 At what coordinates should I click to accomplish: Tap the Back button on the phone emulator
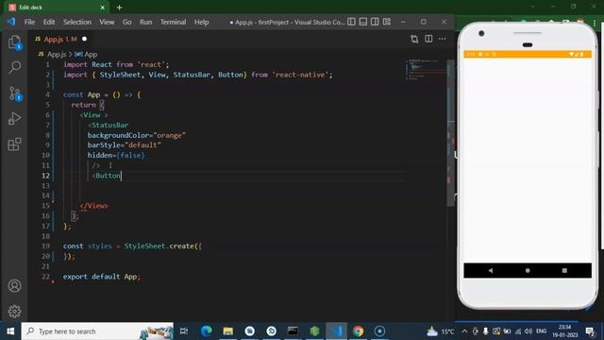click(x=490, y=271)
